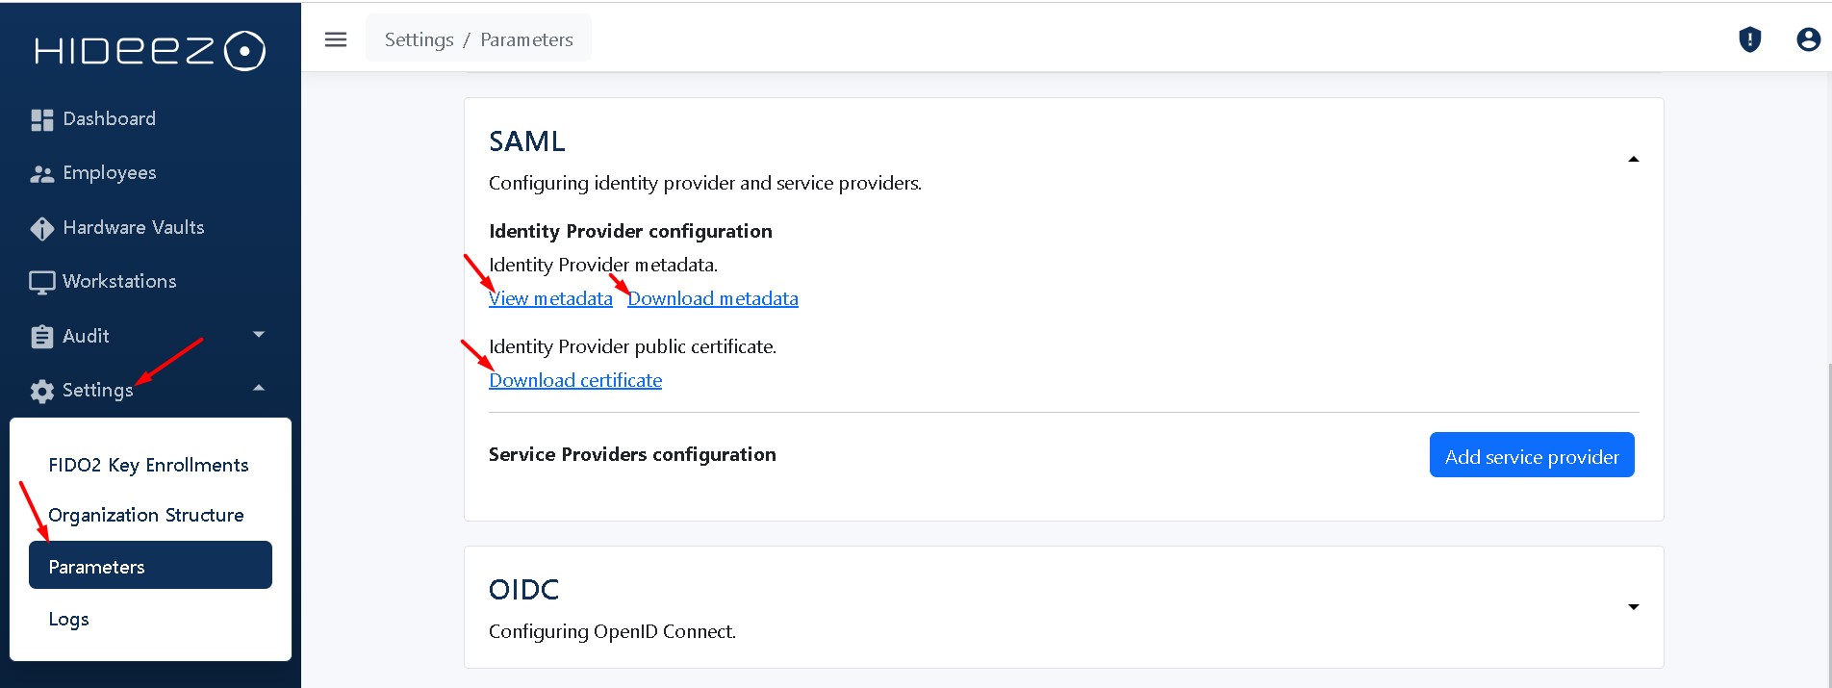Open FIDO2 Key Enrollments
Screen dimensions: 1832x688
pos(148,465)
